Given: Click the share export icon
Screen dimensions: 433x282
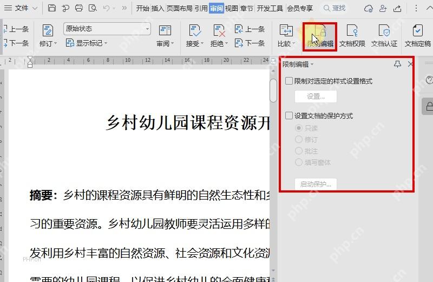Looking at the screenshot, I should click(397, 9).
